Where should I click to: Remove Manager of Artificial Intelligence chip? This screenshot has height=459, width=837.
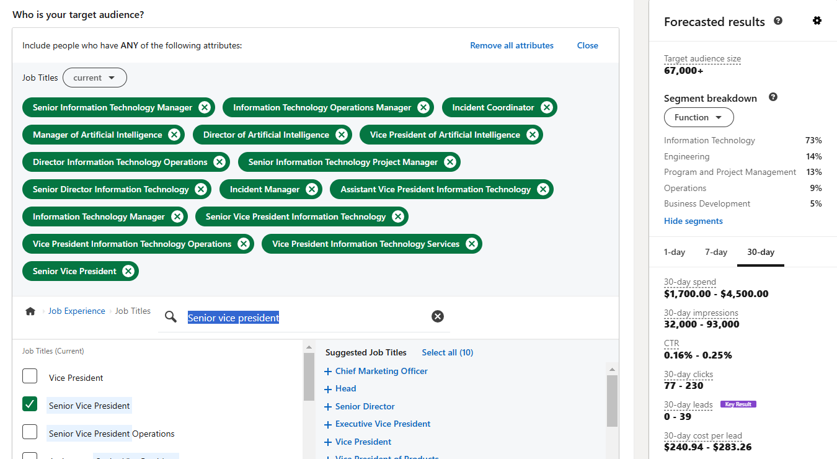pyautogui.click(x=174, y=135)
